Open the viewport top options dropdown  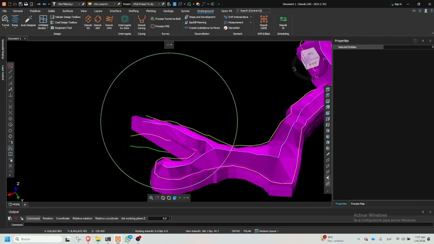tap(169, 45)
